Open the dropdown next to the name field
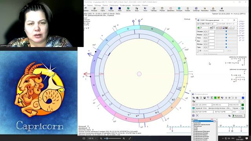This screenshot has width=251, height=141. pyautogui.click(x=242, y=101)
